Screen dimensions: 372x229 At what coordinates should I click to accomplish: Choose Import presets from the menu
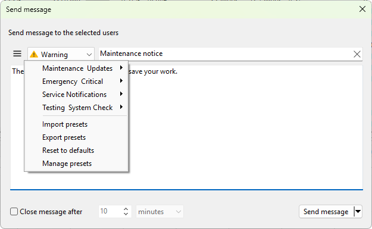point(76,124)
